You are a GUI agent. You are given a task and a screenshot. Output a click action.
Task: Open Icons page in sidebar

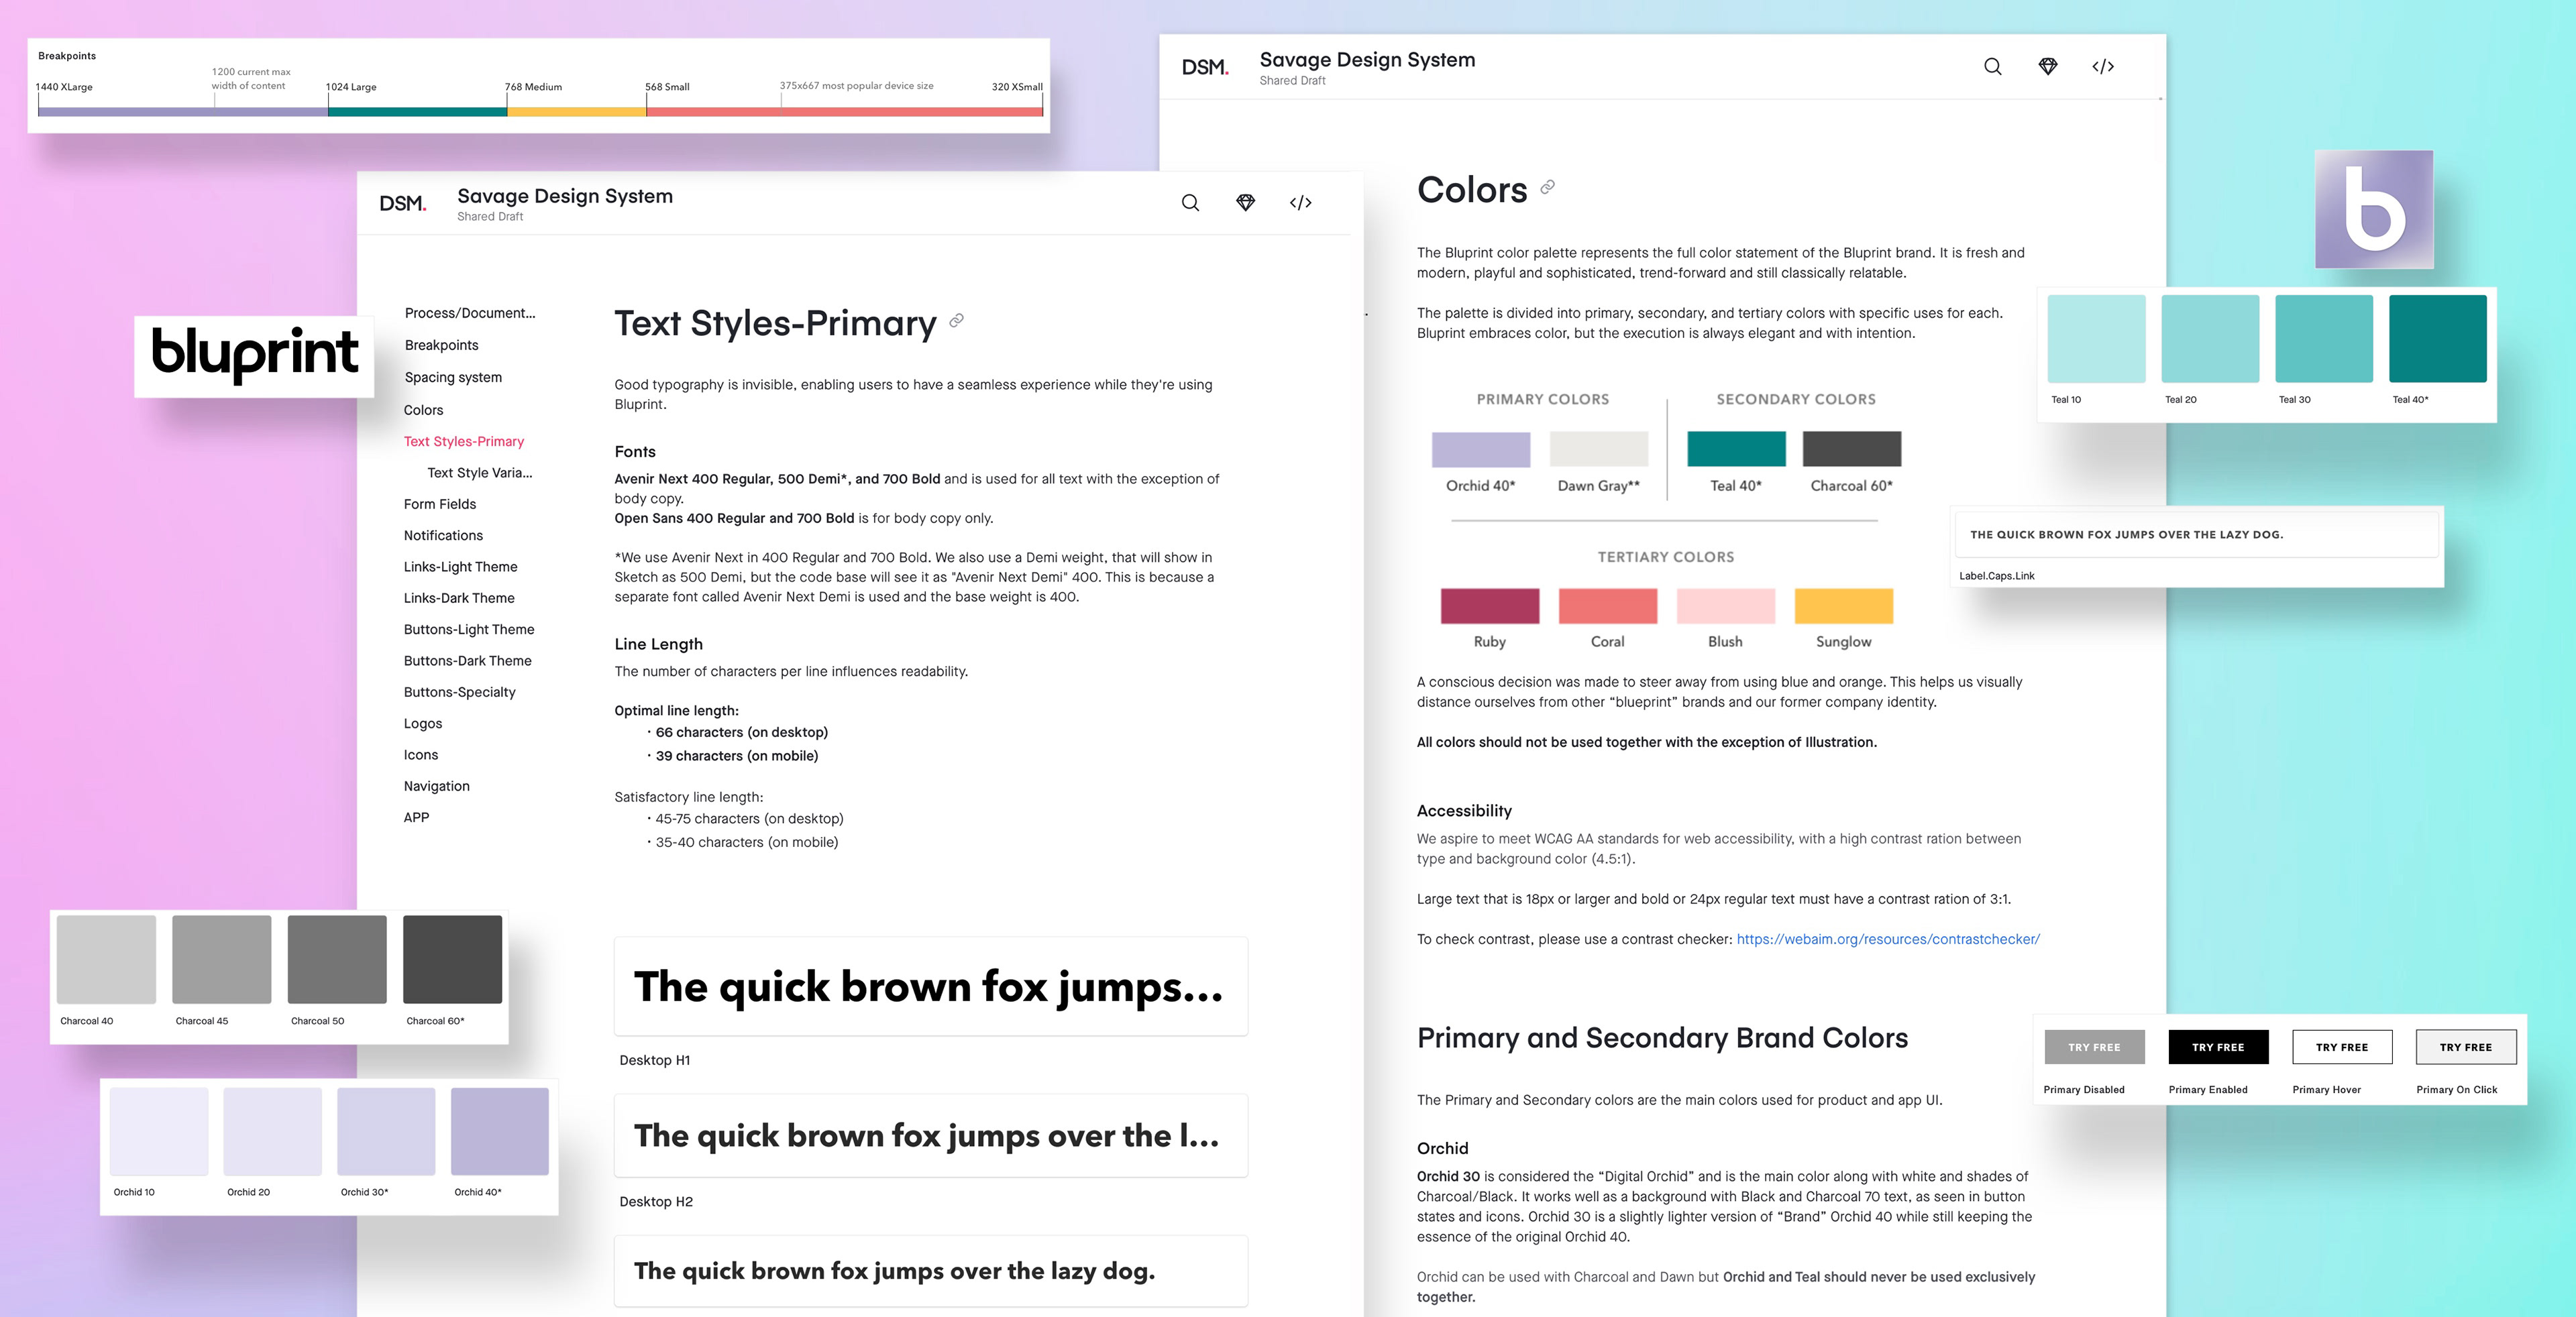coord(421,754)
